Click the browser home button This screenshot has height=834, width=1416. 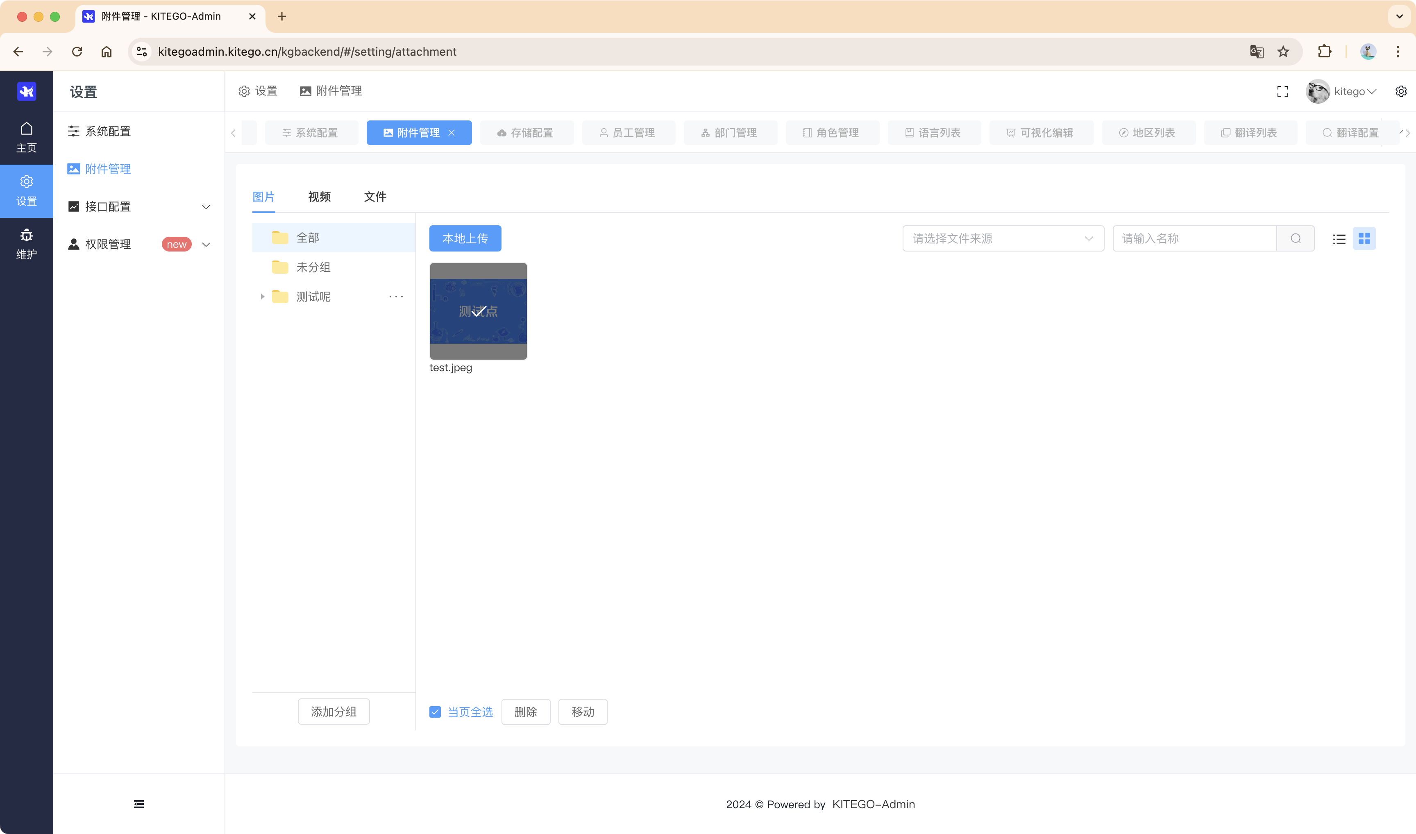pos(106,52)
